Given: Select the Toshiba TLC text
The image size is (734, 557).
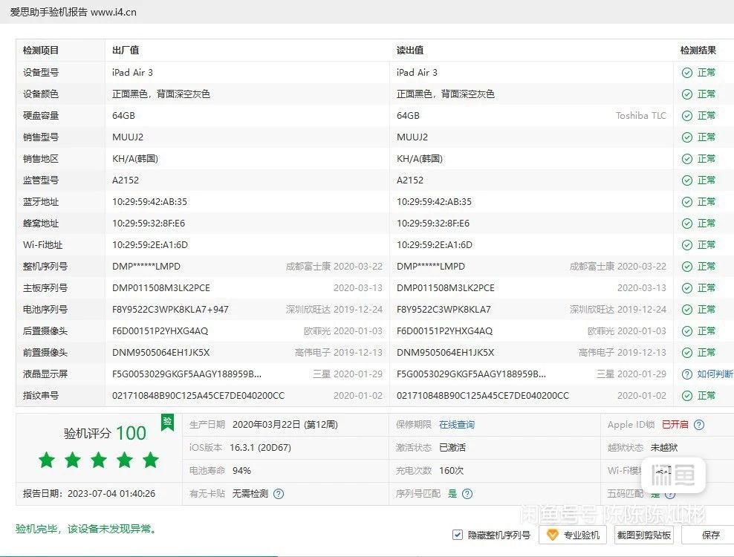Looking at the screenshot, I should (641, 116).
